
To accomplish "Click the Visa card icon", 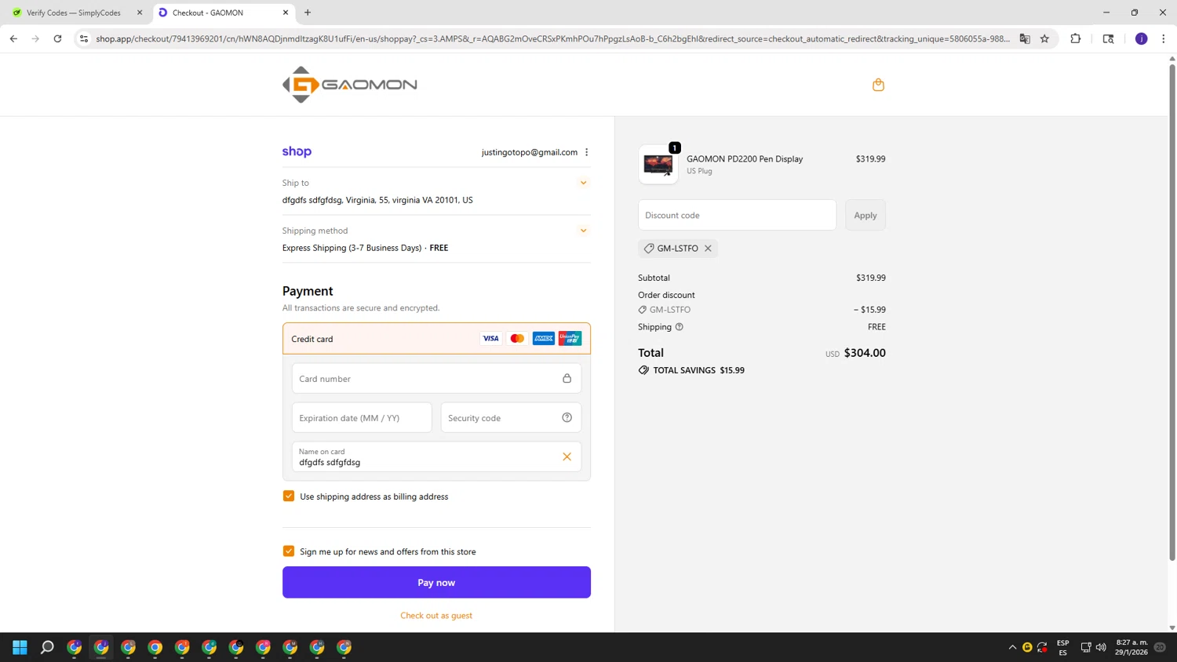I will point(490,339).
